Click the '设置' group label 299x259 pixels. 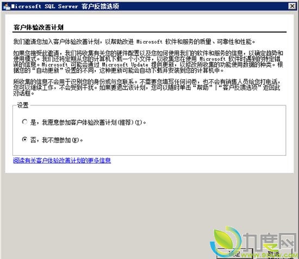click(x=23, y=105)
